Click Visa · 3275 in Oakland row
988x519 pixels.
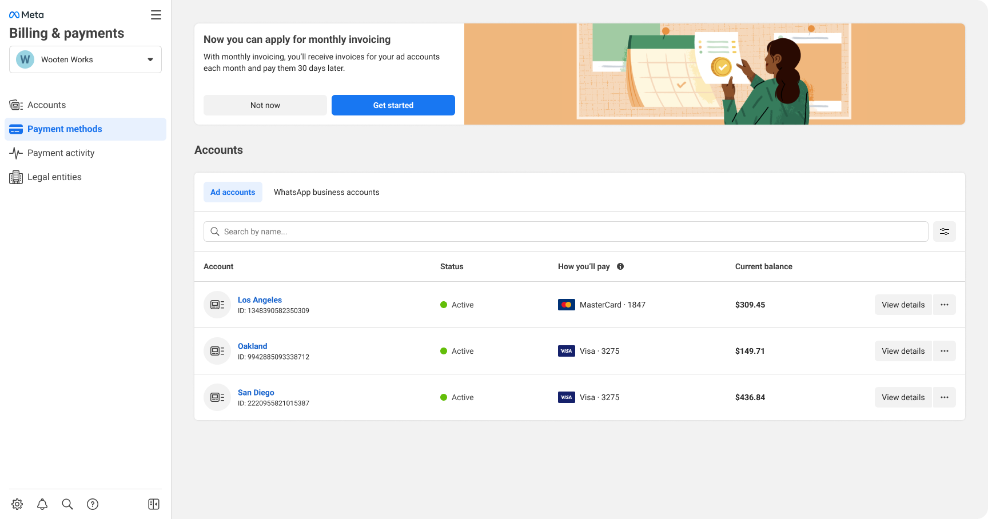(599, 351)
